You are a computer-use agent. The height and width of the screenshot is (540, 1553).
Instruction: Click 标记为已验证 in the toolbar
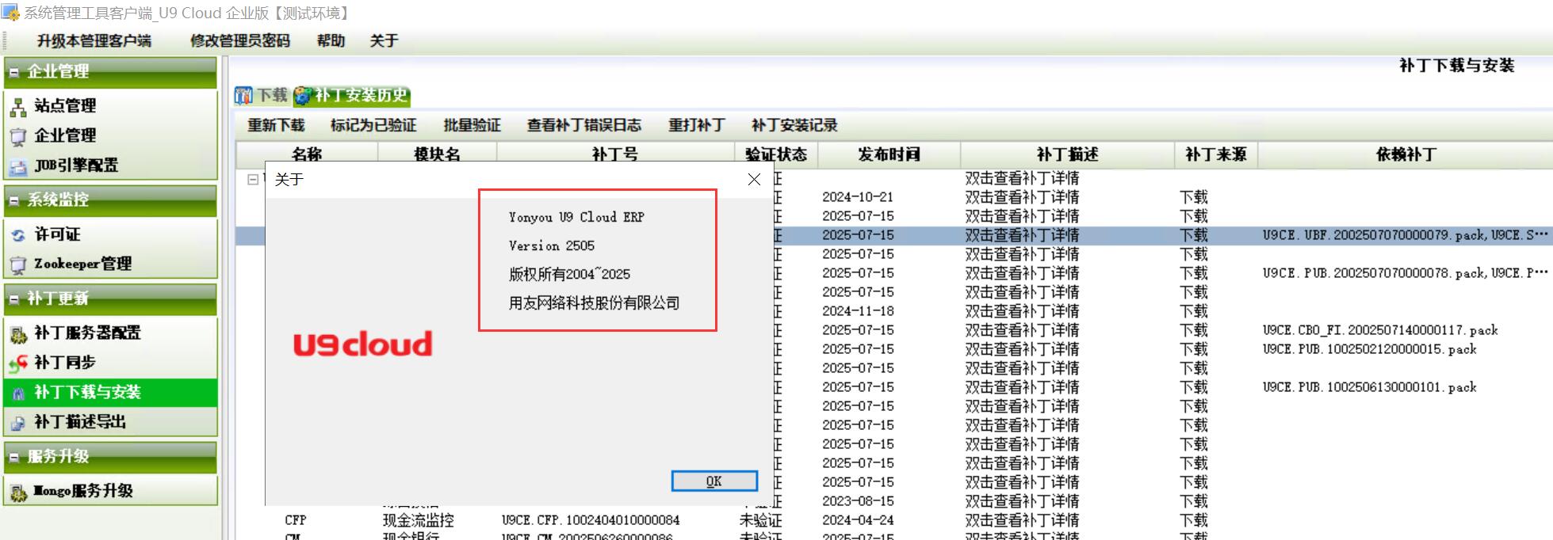click(373, 125)
